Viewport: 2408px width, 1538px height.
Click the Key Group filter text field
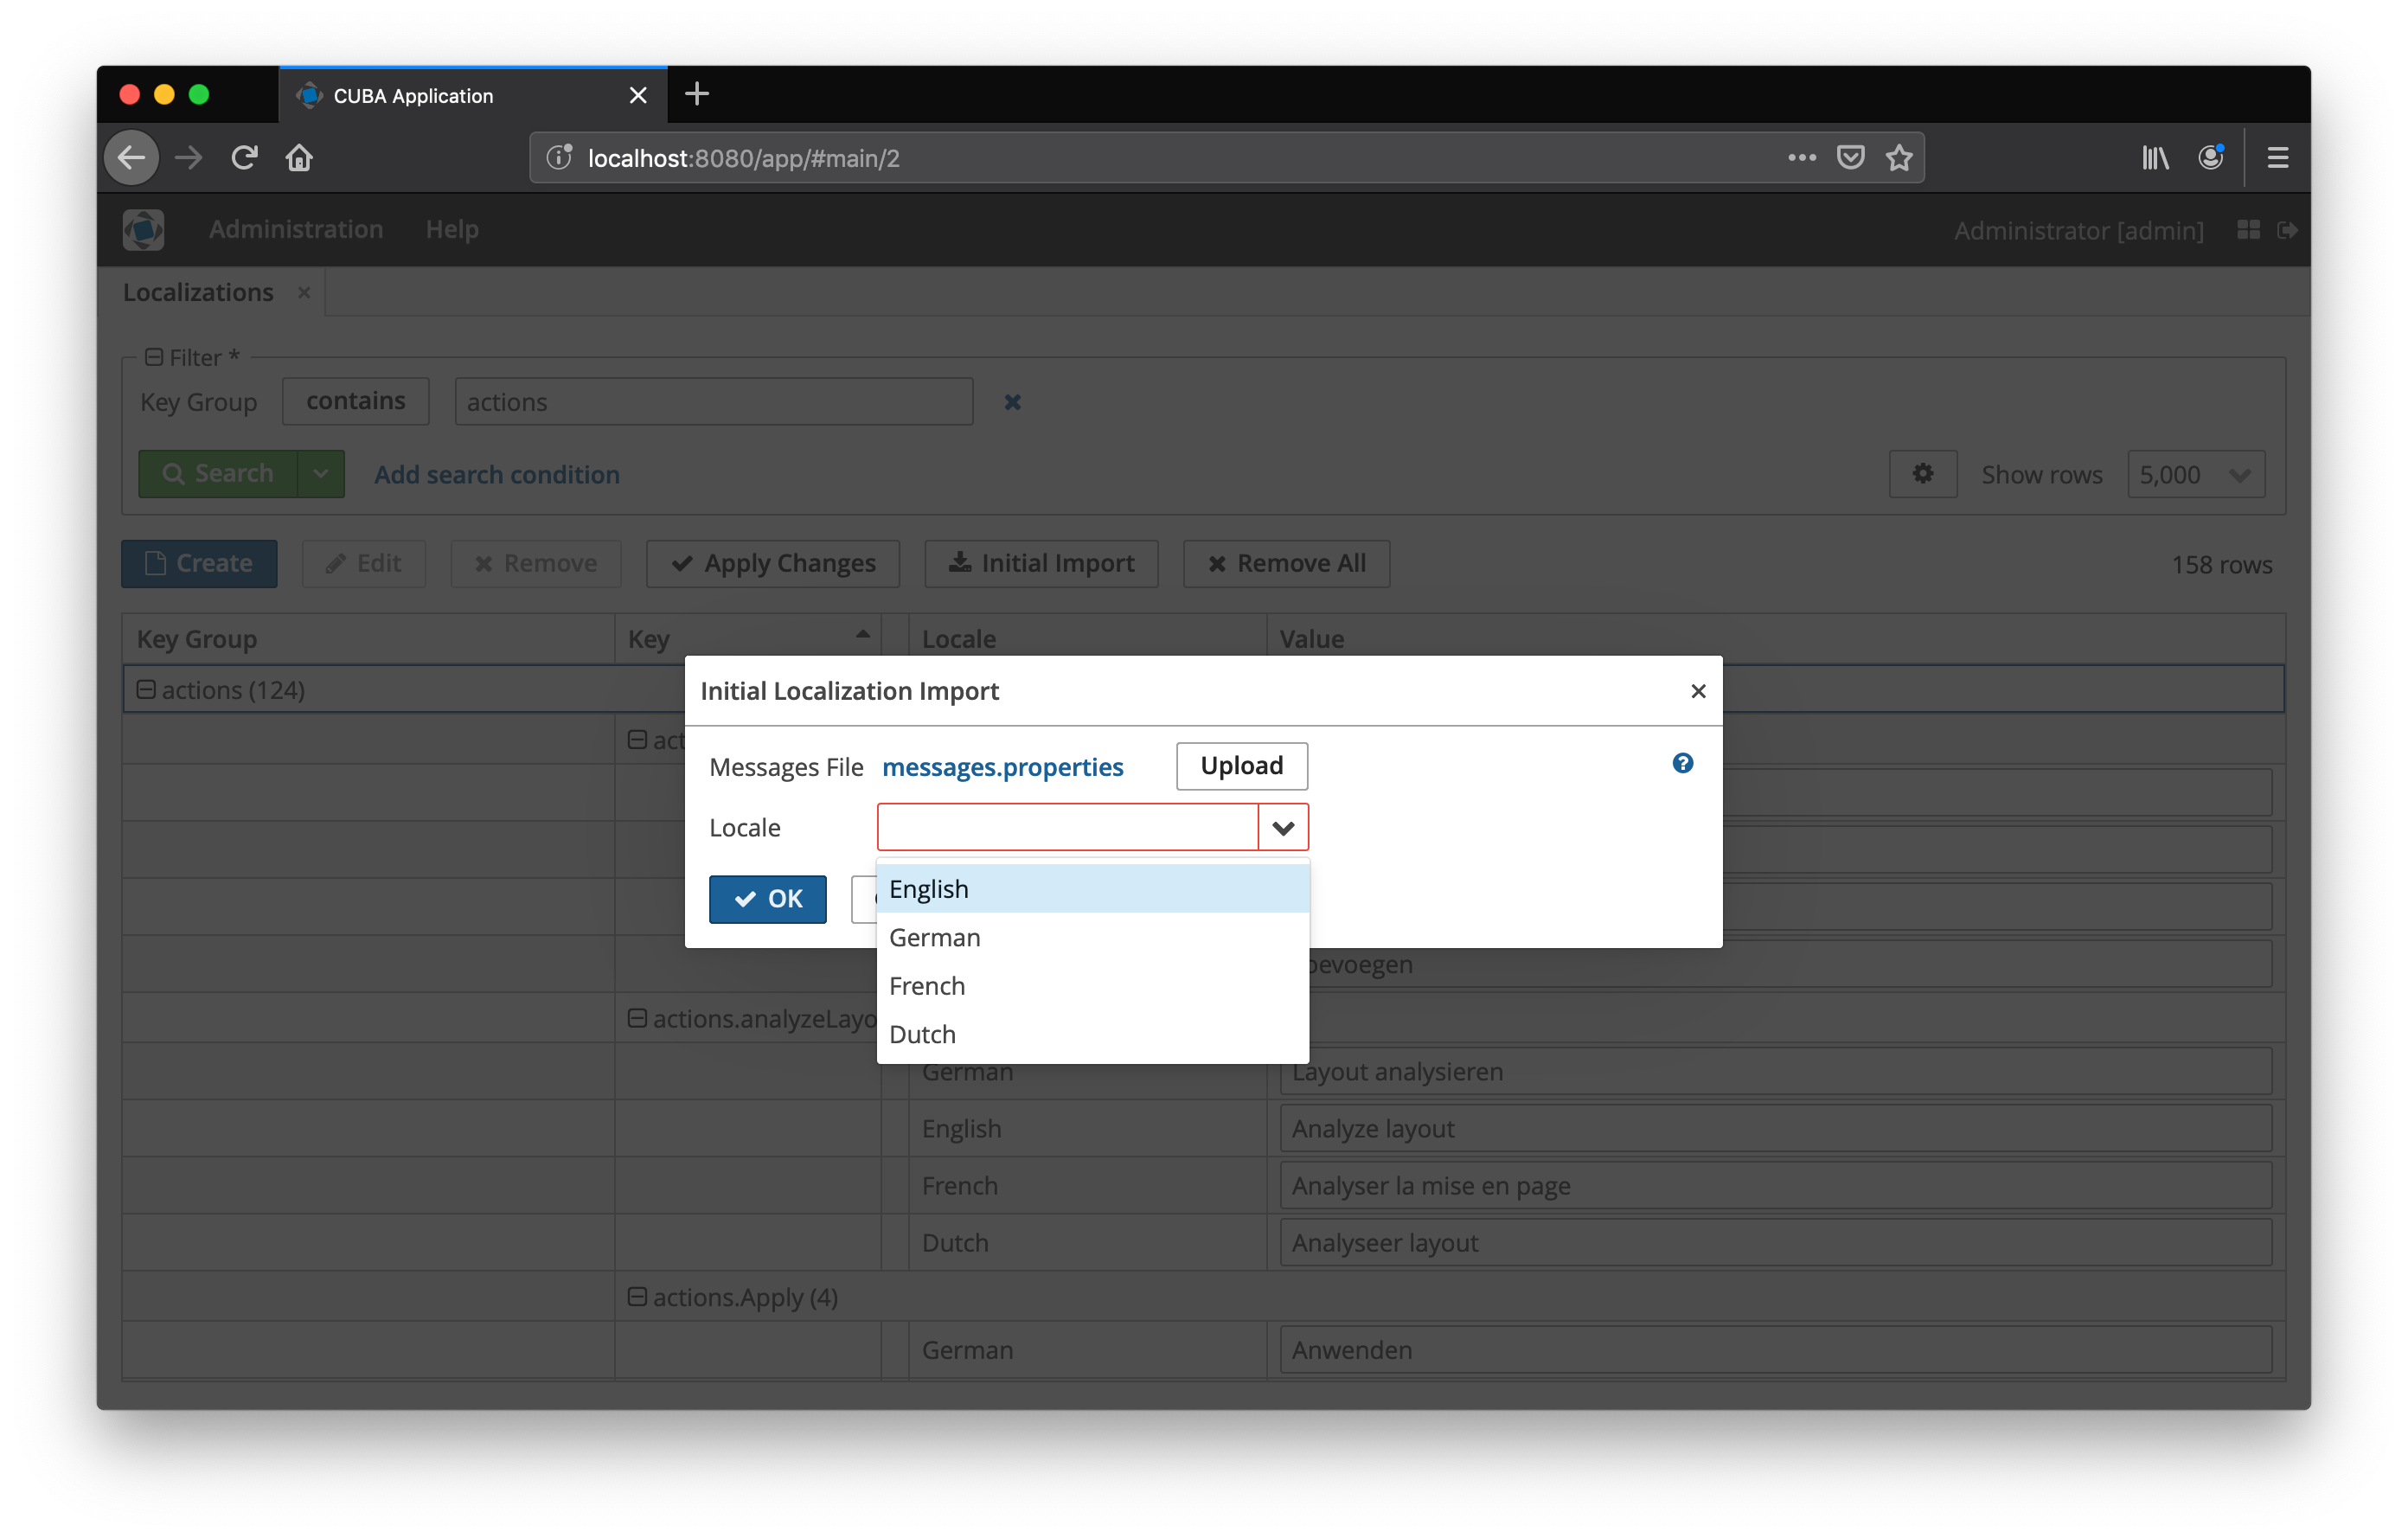point(713,401)
